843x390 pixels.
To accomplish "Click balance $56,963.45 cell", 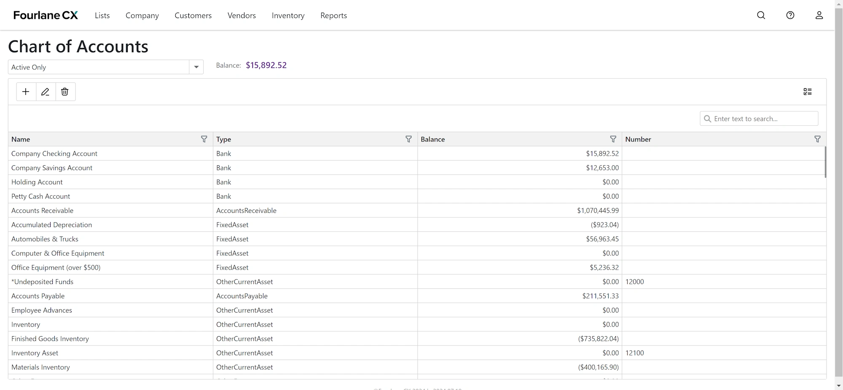I will (519, 239).
